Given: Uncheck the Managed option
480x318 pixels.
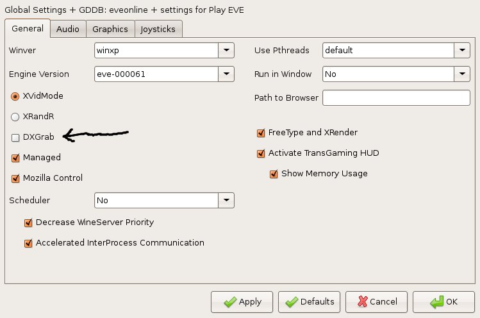Looking at the screenshot, I should point(15,158).
